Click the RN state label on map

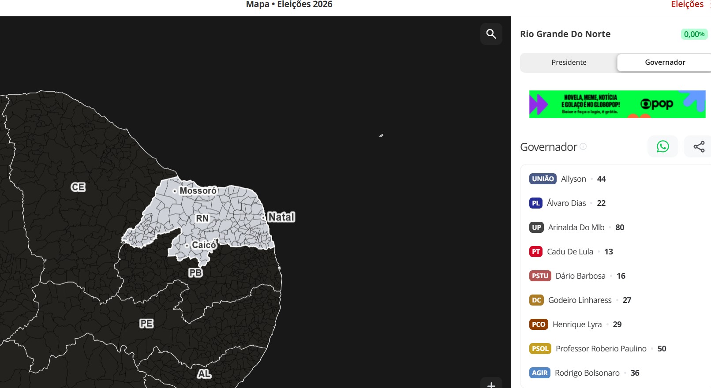pos(202,218)
